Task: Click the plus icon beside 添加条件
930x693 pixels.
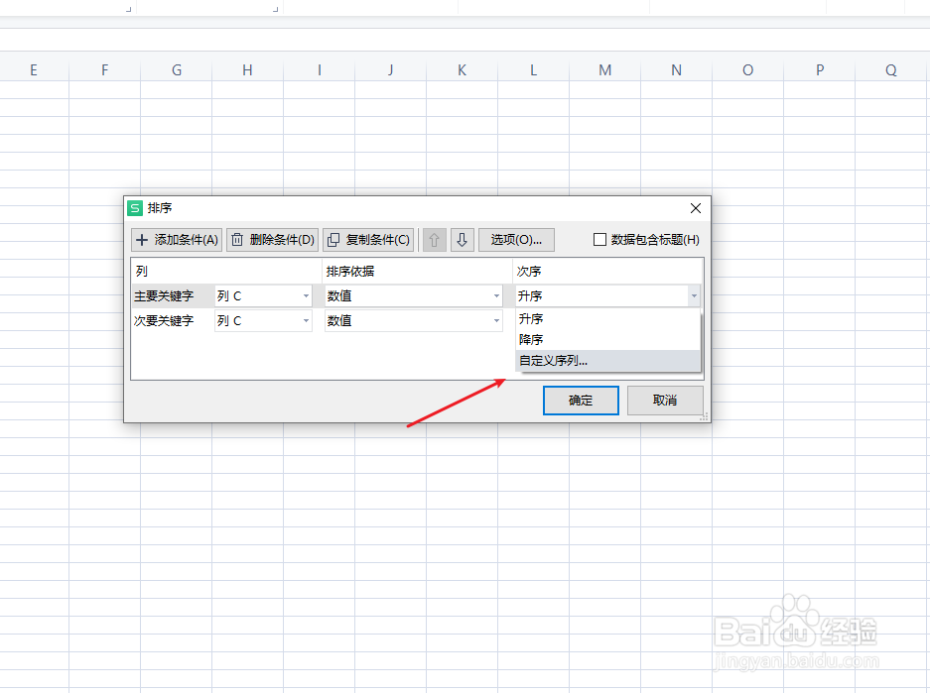Action: tap(141, 239)
